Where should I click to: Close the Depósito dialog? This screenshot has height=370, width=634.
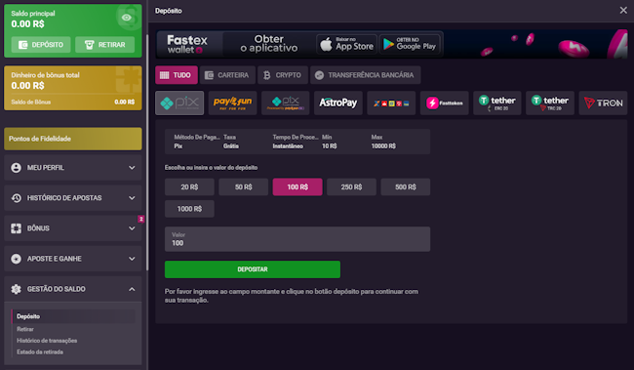click(623, 11)
